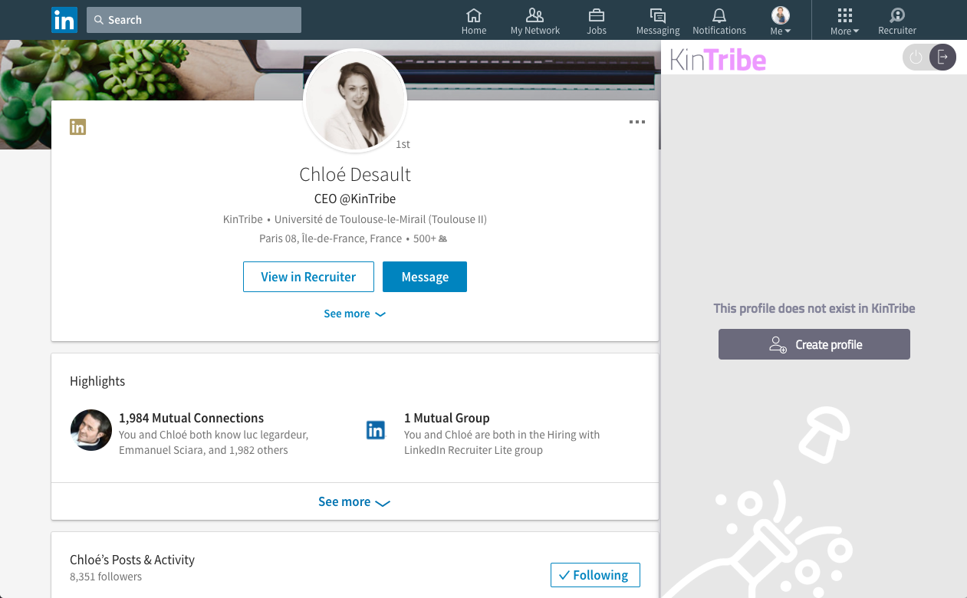The width and height of the screenshot is (967, 598).
Task: Click View in Recruiter button
Action: pyautogui.click(x=308, y=277)
